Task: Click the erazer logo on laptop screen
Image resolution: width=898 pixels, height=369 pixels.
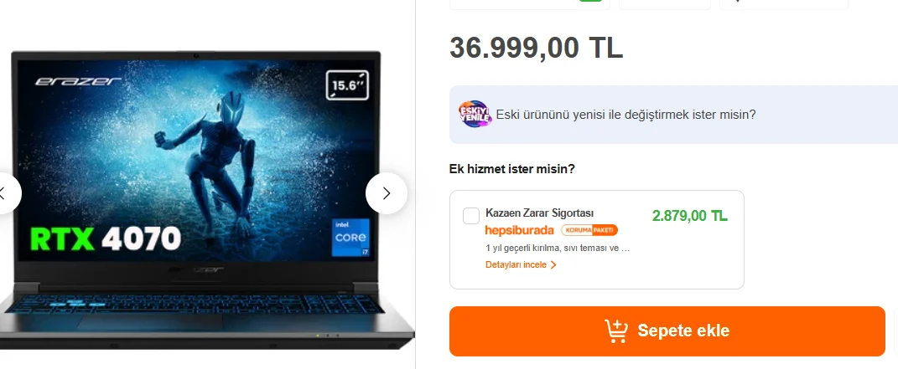Action: tap(78, 82)
